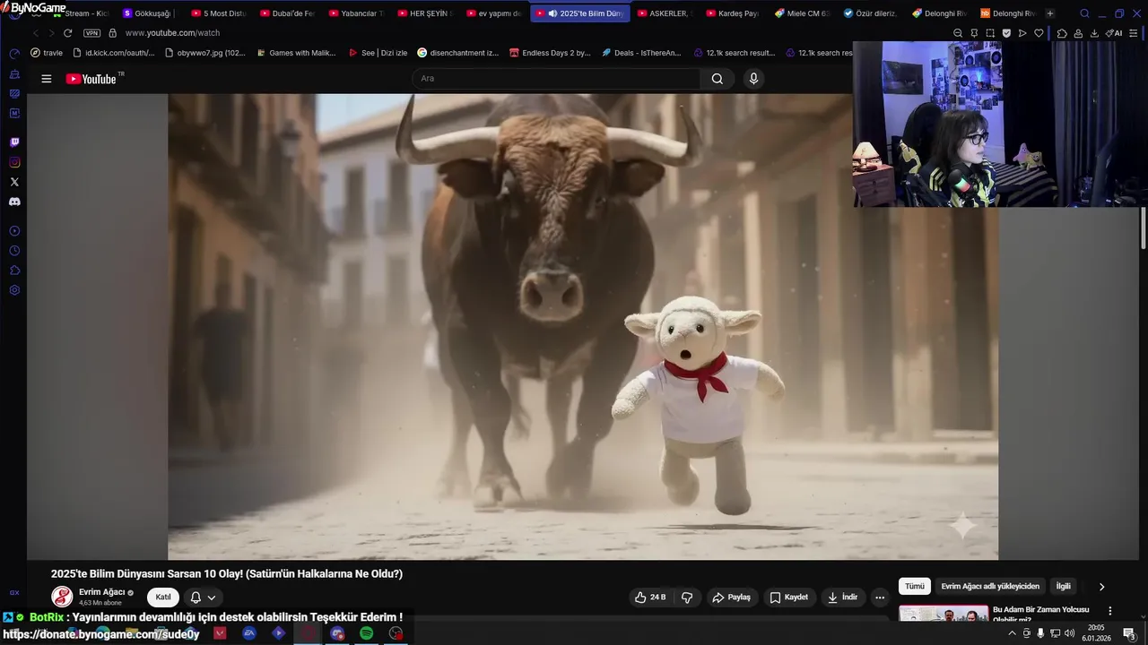Toggle the VPN badge in address bar
Viewport: 1148px width, 645px height.
pos(91,33)
